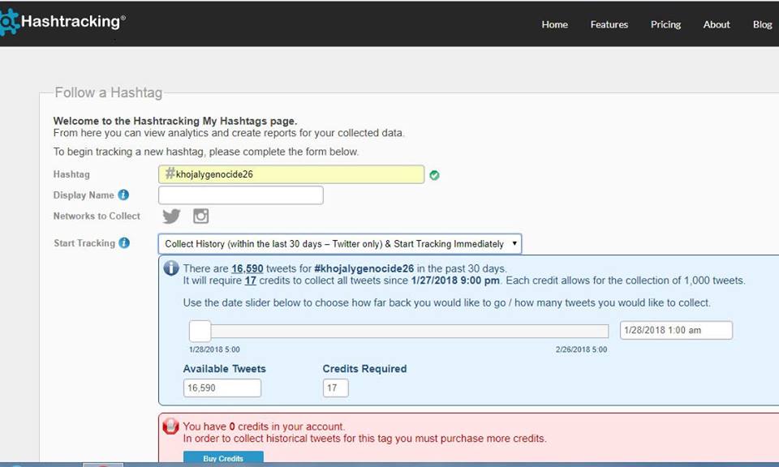This screenshot has width=779, height=467.
Task: Click the Hashtracking brand name
Action: pyautogui.click(x=73, y=21)
